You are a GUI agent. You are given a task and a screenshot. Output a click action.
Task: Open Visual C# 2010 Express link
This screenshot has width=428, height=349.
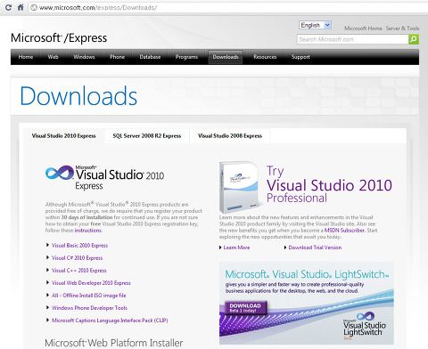(x=77, y=258)
